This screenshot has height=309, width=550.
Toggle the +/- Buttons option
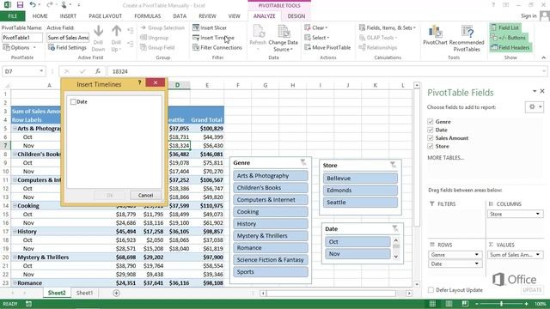[508, 38]
